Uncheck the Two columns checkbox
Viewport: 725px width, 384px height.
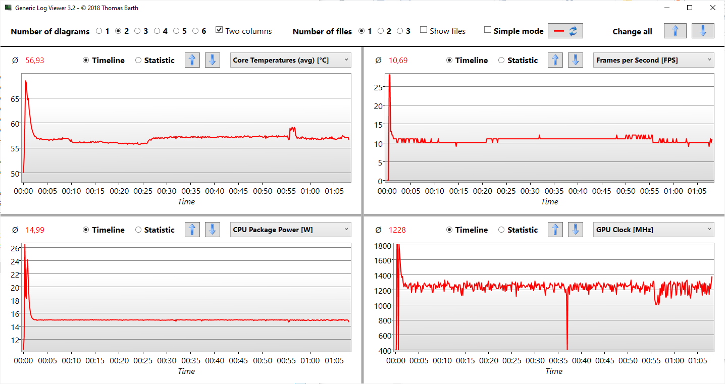pos(219,30)
